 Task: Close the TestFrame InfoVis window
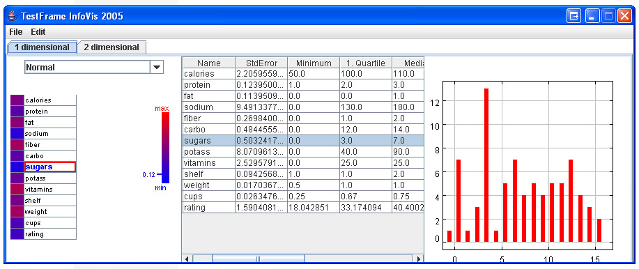[624, 16]
